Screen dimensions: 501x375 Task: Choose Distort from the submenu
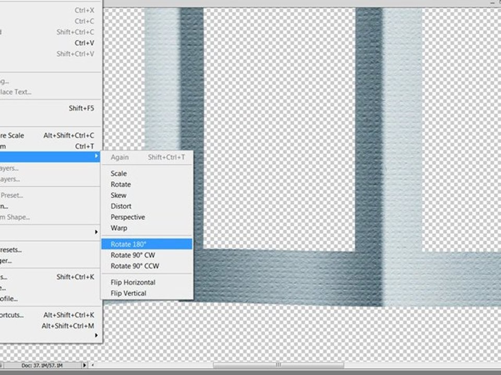coord(147,206)
